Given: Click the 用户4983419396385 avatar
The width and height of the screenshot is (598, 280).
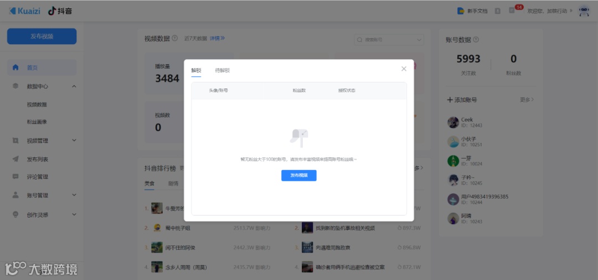Looking at the screenshot, I should [453, 199].
